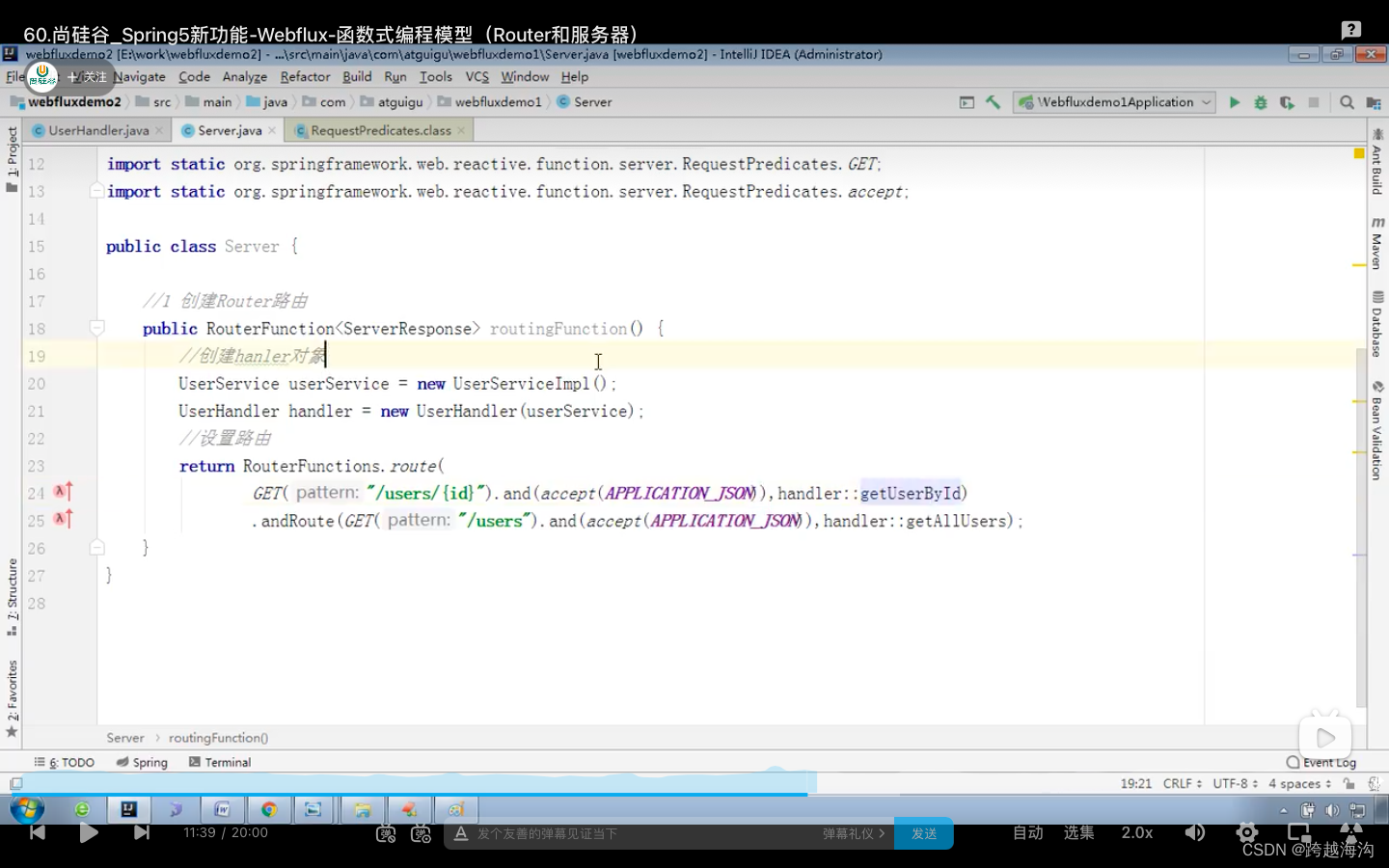
Task: Open the Spring tool window
Action: (142, 762)
